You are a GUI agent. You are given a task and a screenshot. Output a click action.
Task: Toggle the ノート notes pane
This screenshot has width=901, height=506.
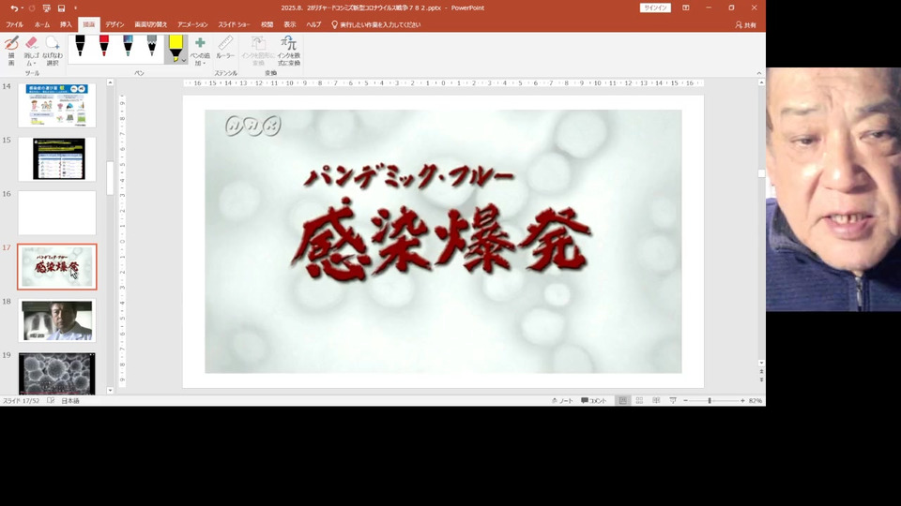[x=562, y=400]
